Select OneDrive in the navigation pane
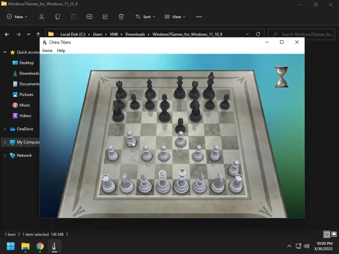This screenshot has width=339, height=254. 22,129
